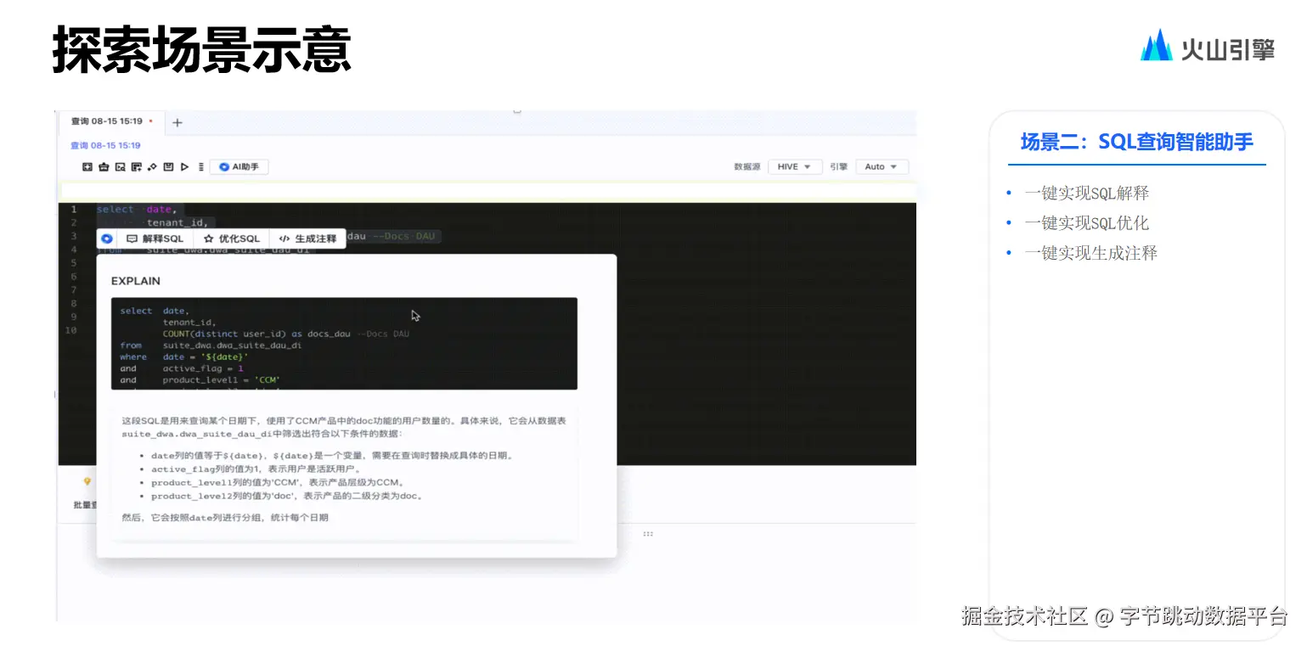Screen dimensions: 1307x646
Task: Click the 引擎 label
Action: (x=838, y=167)
